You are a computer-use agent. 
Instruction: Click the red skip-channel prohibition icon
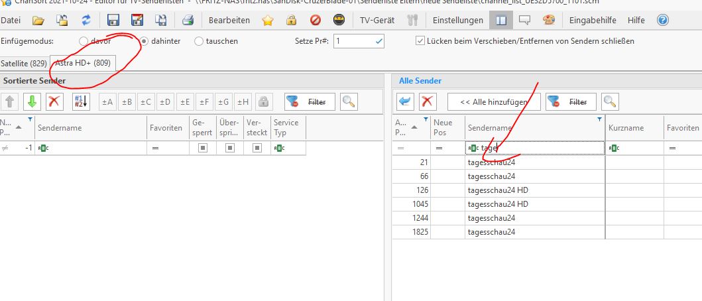coord(316,20)
